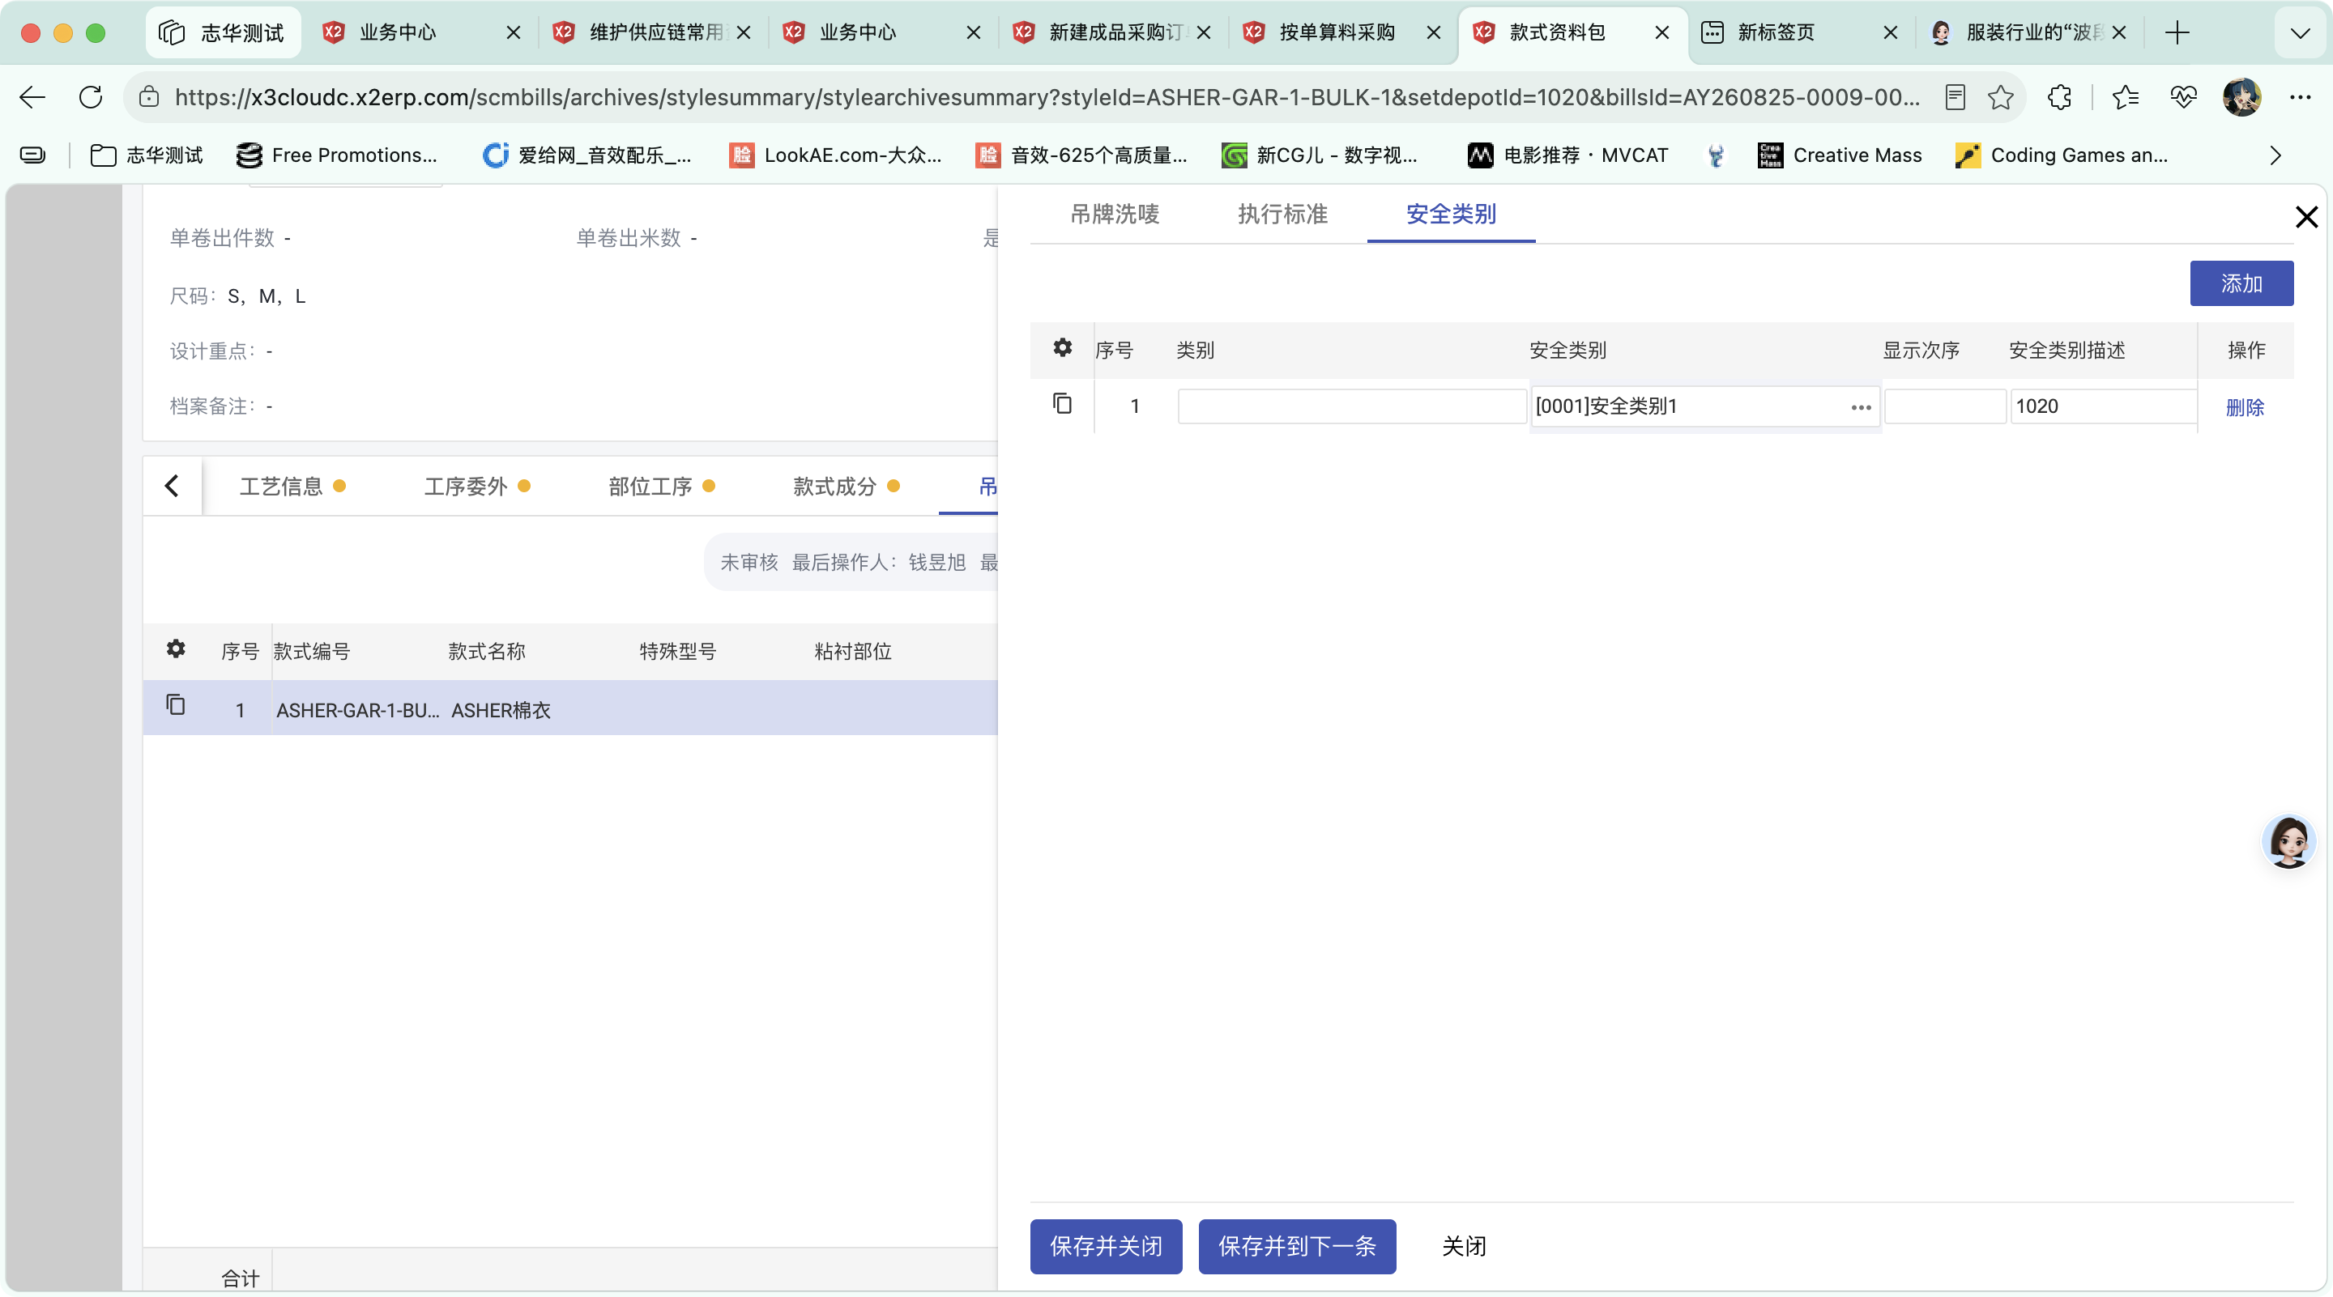Image resolution: width=2333 pixels, height=1297 pixels.
Task: Open the reader view icon in the address bar
Action: [1956, 97]
